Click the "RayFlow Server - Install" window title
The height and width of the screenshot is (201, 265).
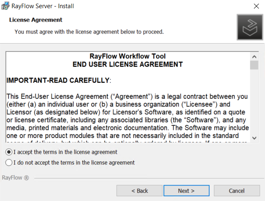click(x=43, y=6)
